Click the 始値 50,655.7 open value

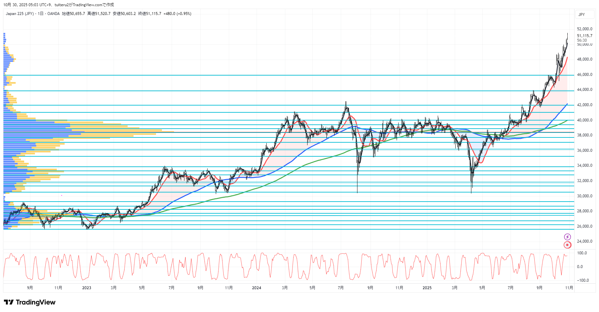tap(73, 14)
